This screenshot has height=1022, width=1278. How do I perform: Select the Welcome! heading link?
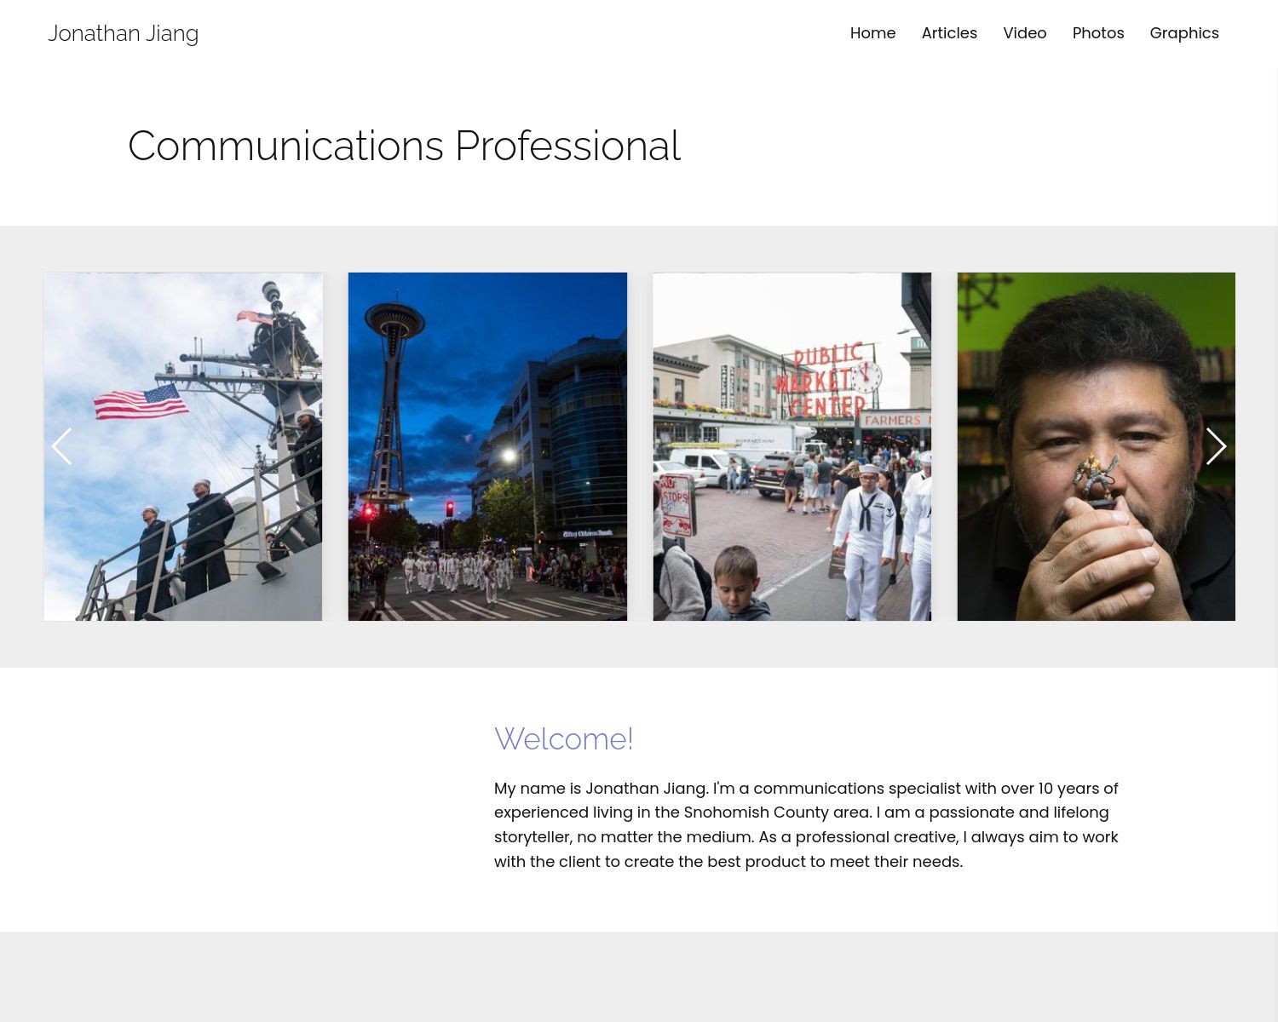click(564, 738)
